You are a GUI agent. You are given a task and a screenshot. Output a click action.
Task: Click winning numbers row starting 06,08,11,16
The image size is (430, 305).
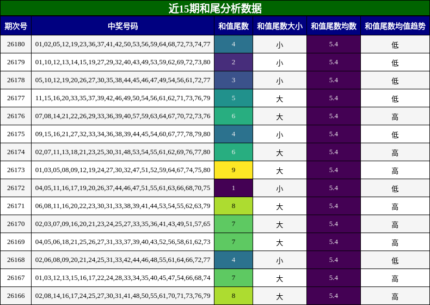click(123, 206)
